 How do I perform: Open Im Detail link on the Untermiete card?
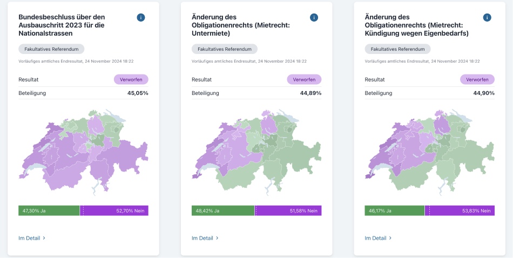coord(205,238)
